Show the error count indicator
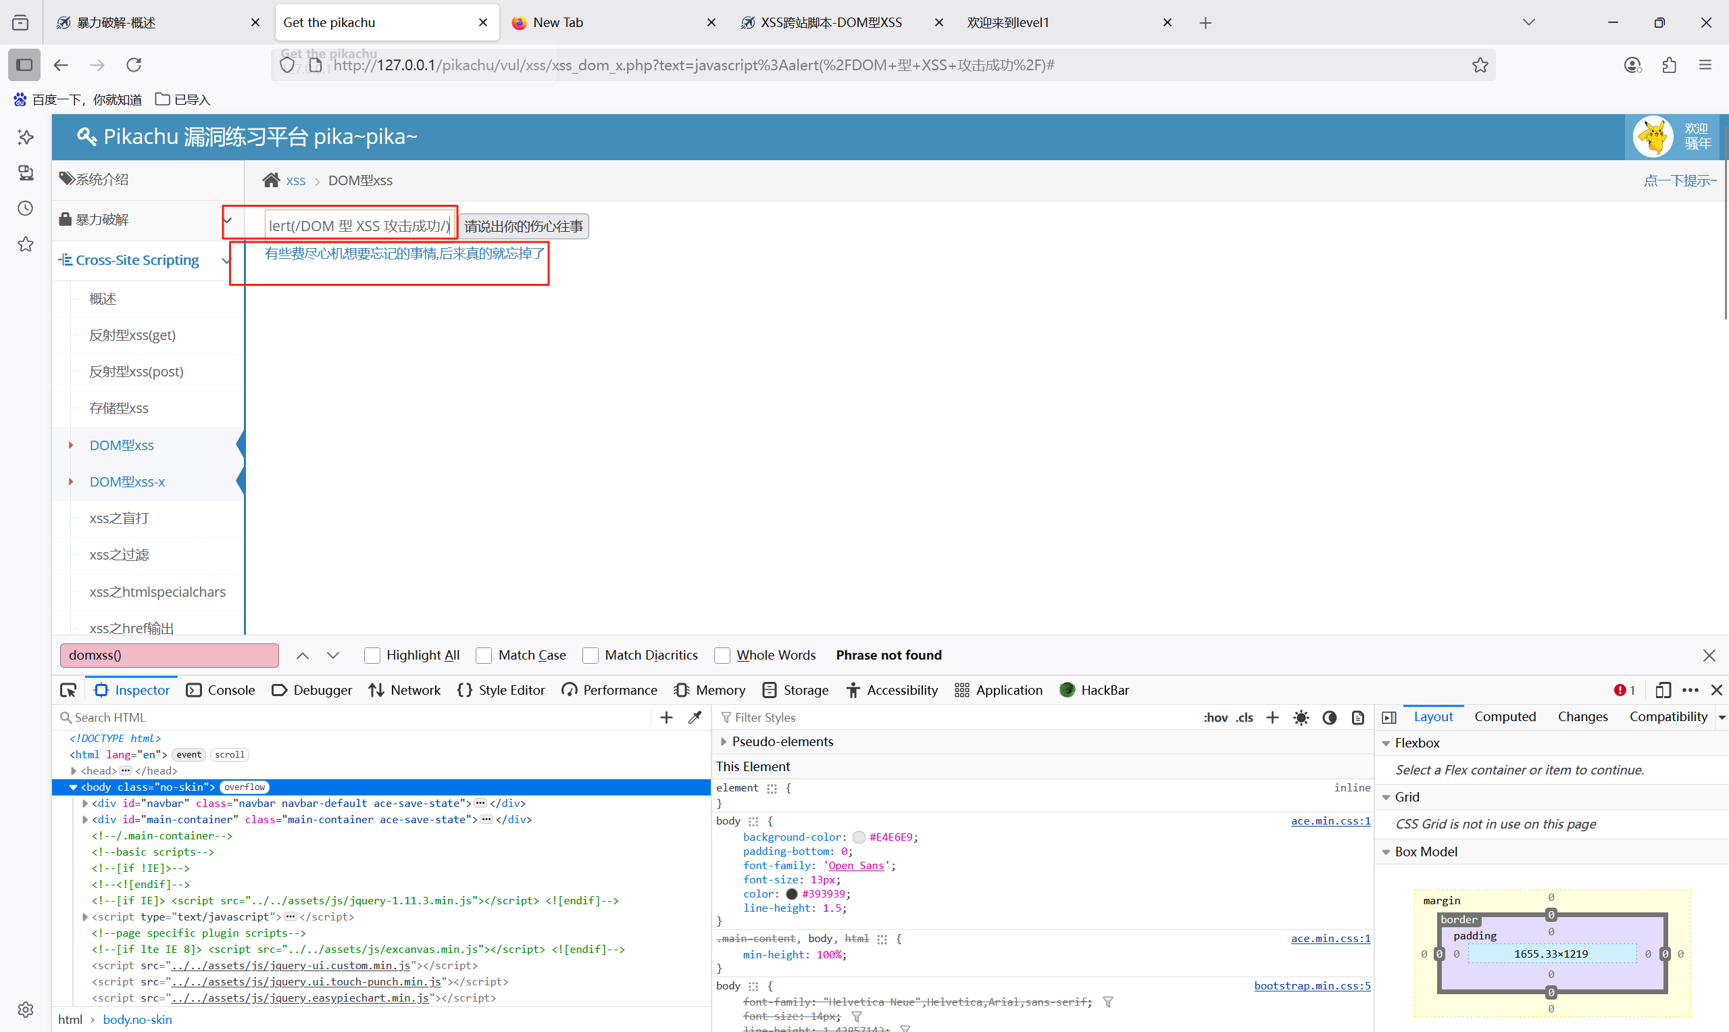The width and height of the screenshot is (1729, 1032). (1624, 690)
